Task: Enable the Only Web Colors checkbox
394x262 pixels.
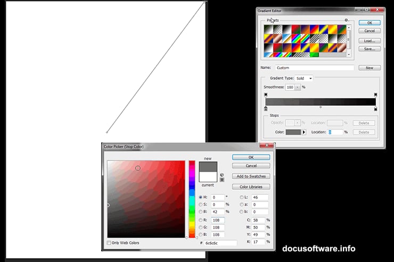Action: (x=109, y=243)
